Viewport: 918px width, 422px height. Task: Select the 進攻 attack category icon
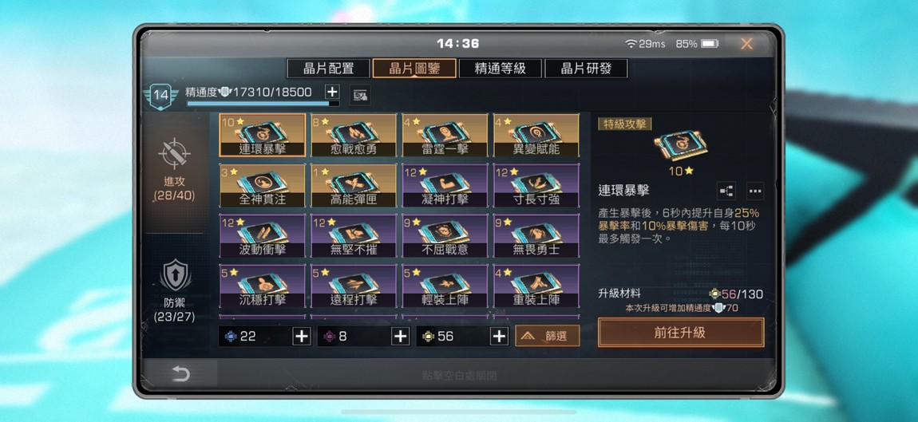pyautogui.click(x=176, y=154)
